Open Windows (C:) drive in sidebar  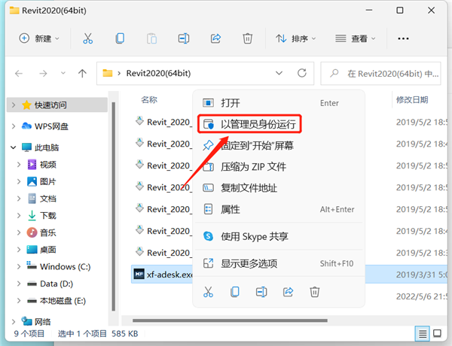(x=64, y=266)
